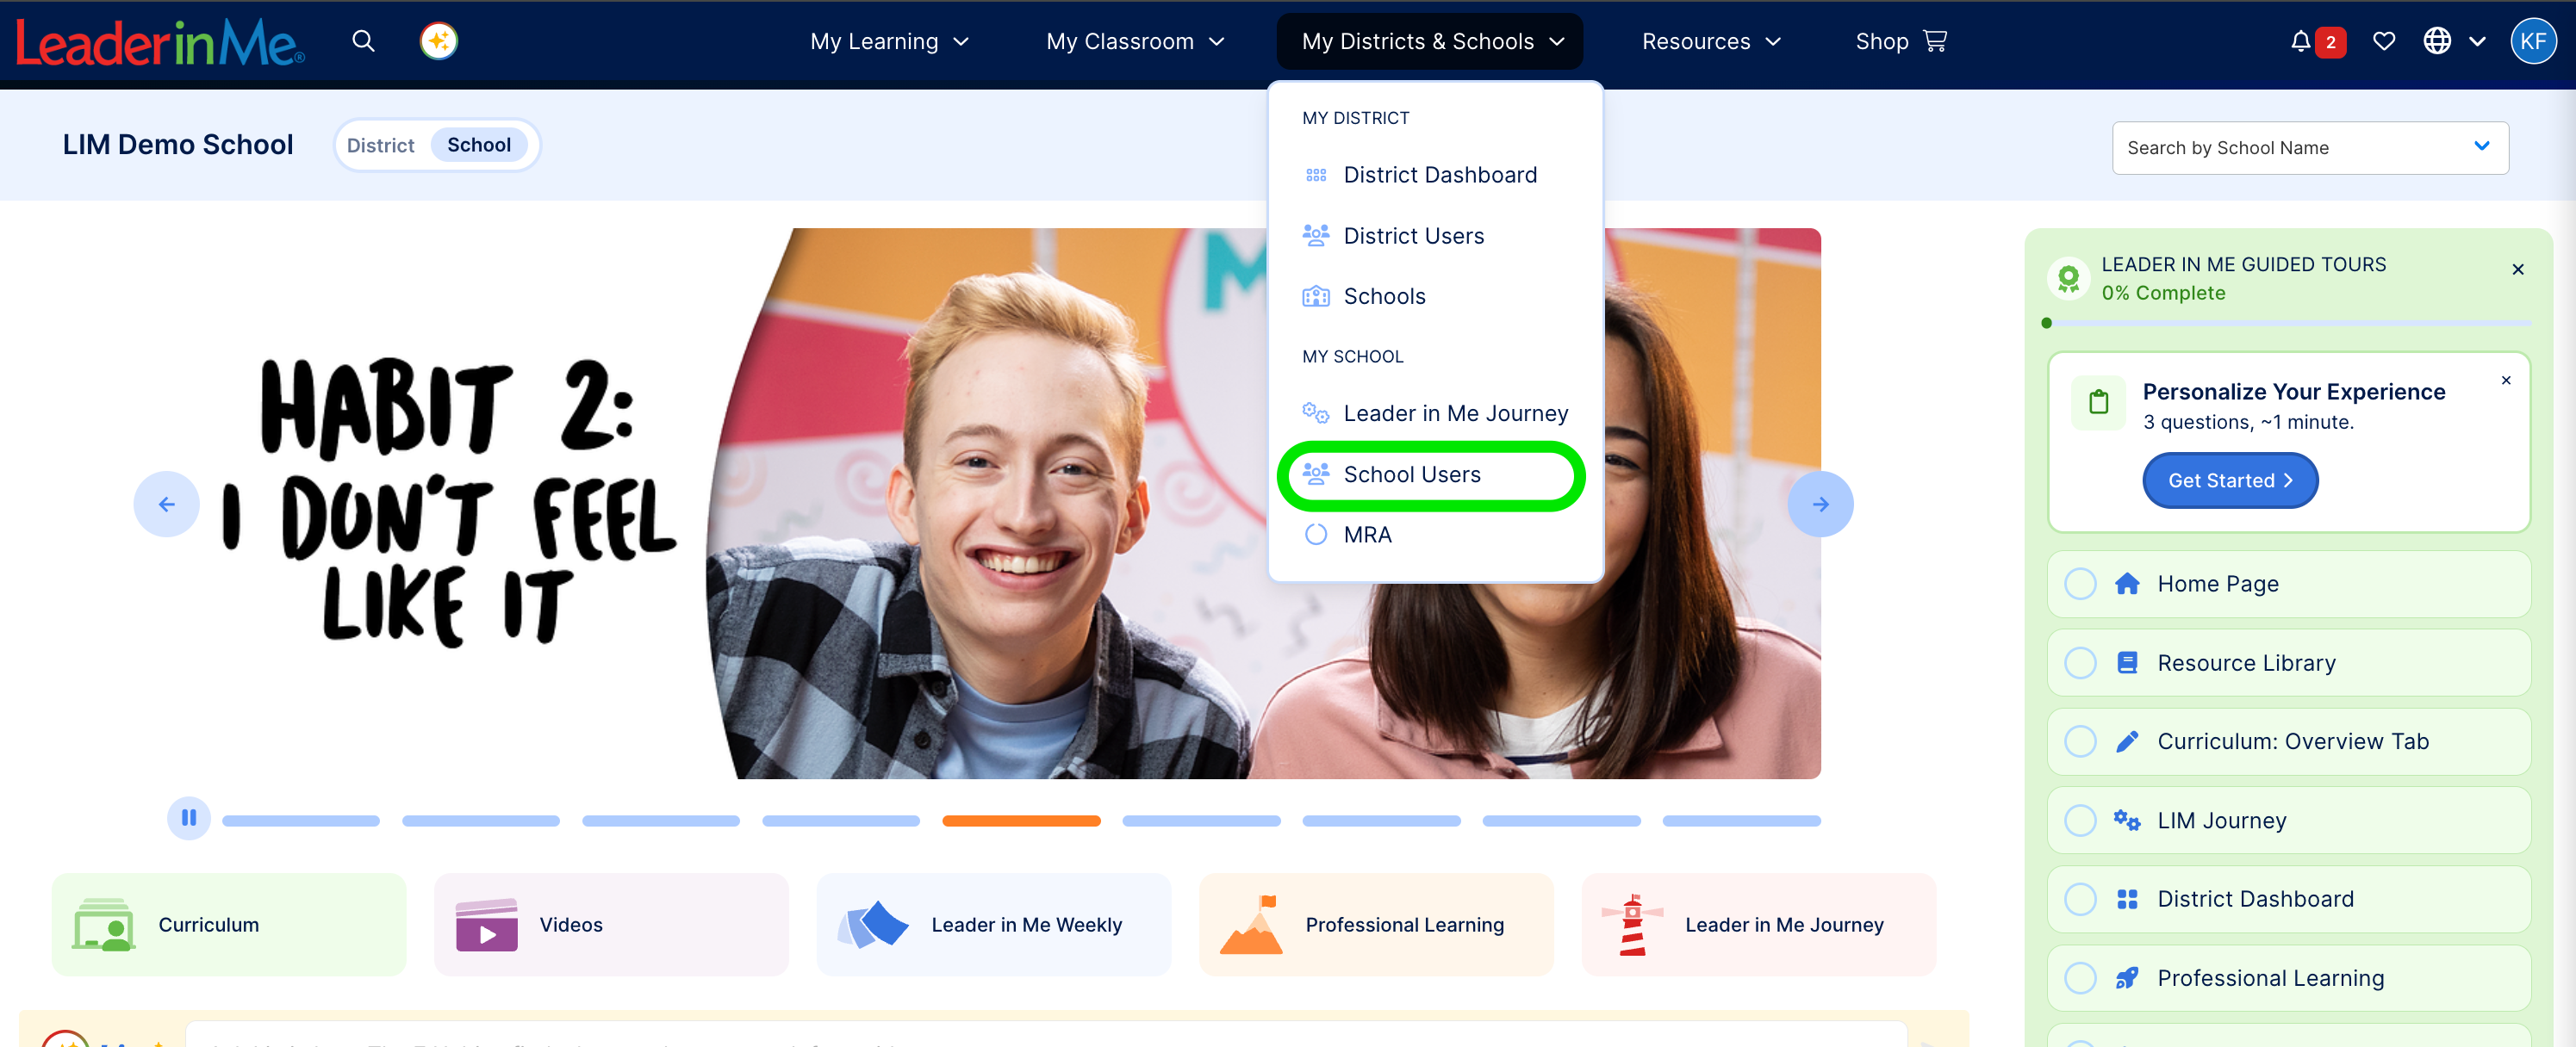Open Leader in Me Journey menu item
This screenshot has height=1047, width=2576.
click(x=1435, y=412)
